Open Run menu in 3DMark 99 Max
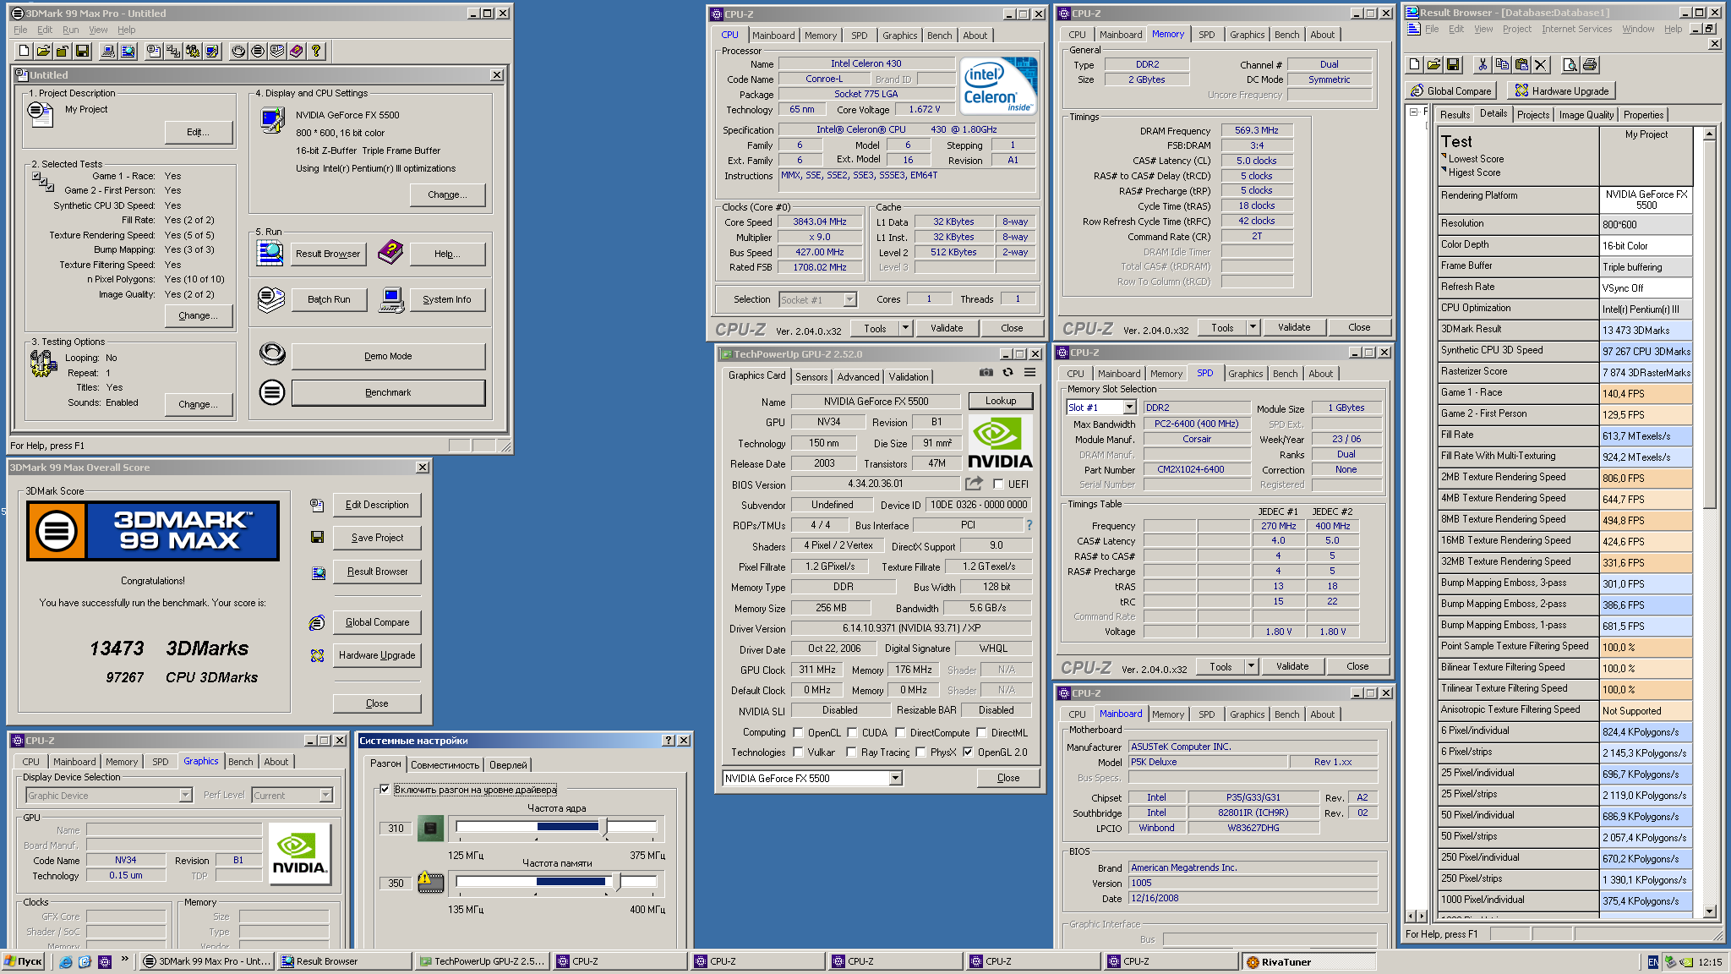Viewport: 1731px width, 974px height. click(70, 30)
